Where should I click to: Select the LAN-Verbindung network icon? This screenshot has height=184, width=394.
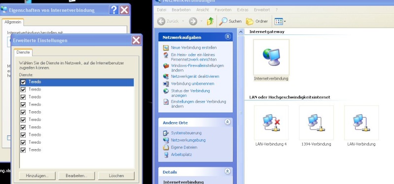coord(361,123)
